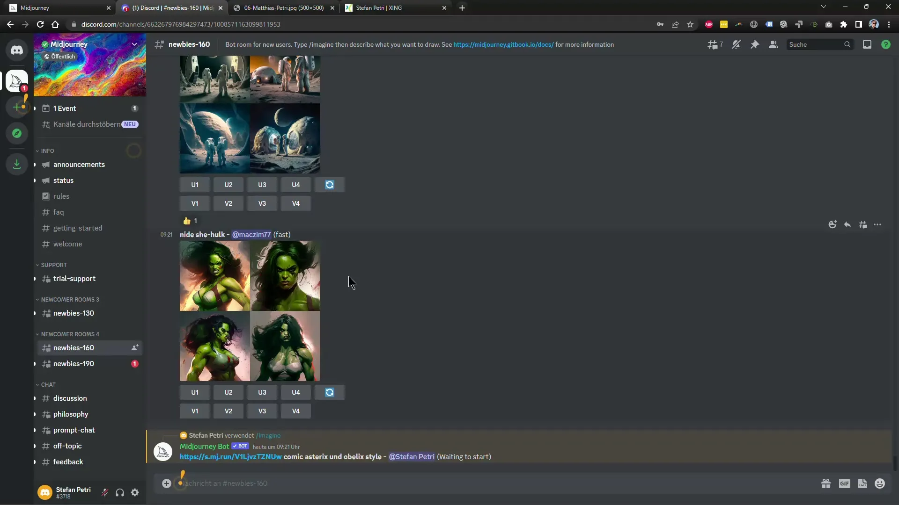
Task: Open pinned messages pin icon
Action: tap(755, 44)
